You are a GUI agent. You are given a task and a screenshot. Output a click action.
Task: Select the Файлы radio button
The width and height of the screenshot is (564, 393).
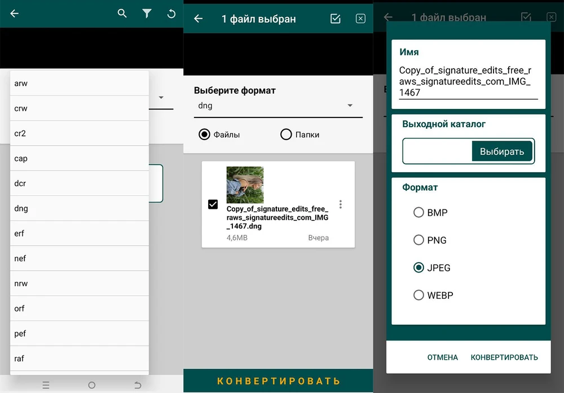point(204,134)
